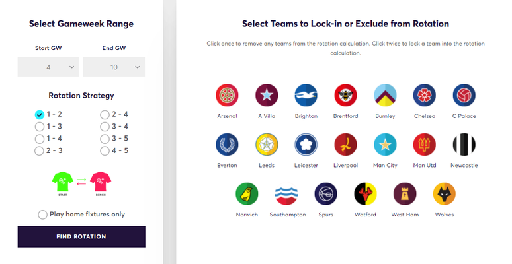Select the 1 - 3 rotation strategy

(40, 127)
